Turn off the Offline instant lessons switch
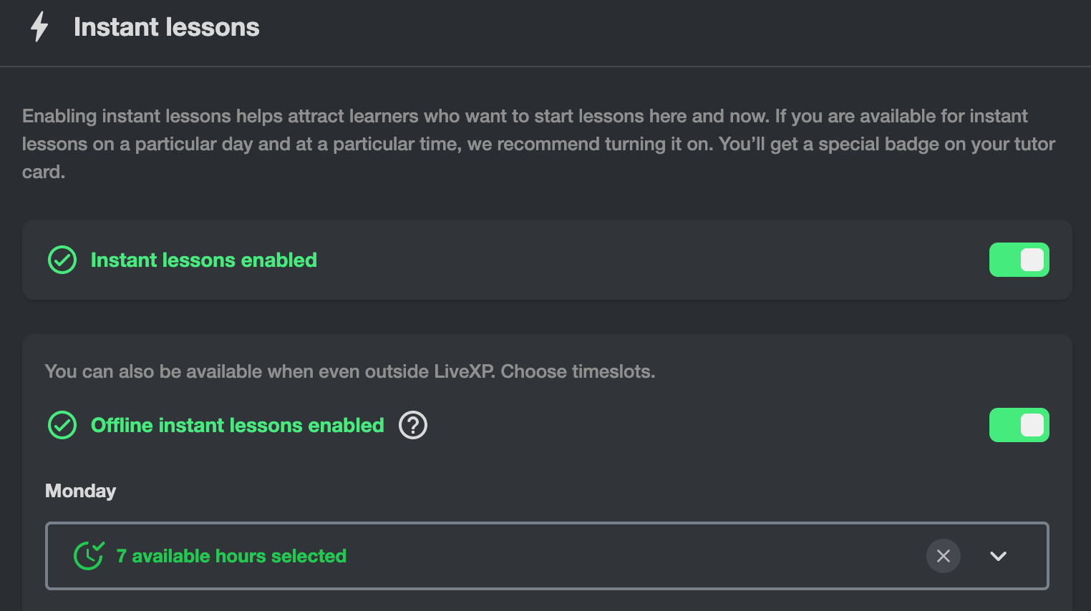This screenshot has height=611, width=1091. [x=1019, y=425]
